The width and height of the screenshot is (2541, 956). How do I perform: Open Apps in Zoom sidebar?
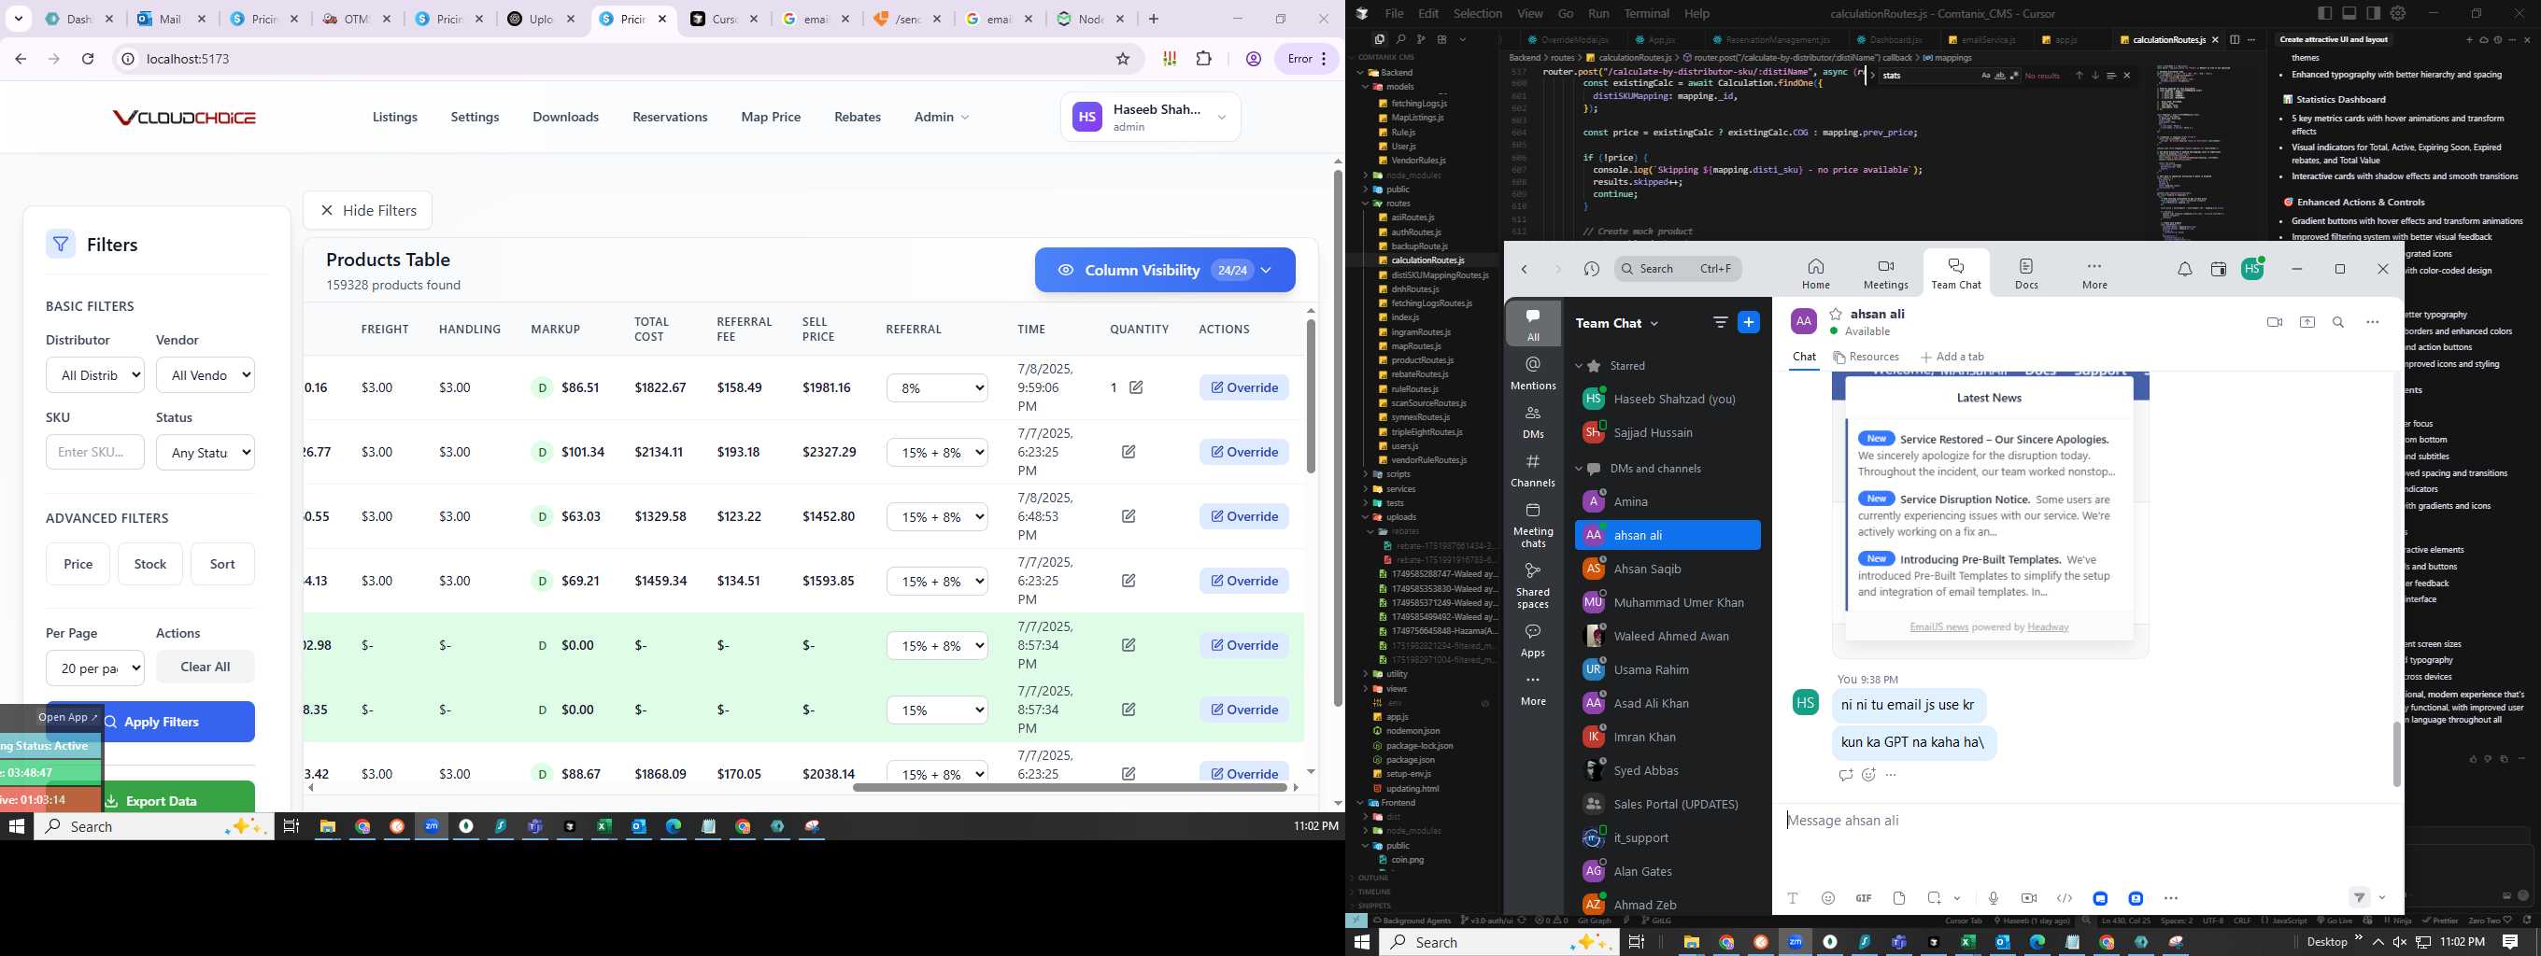coord(1533,640)
